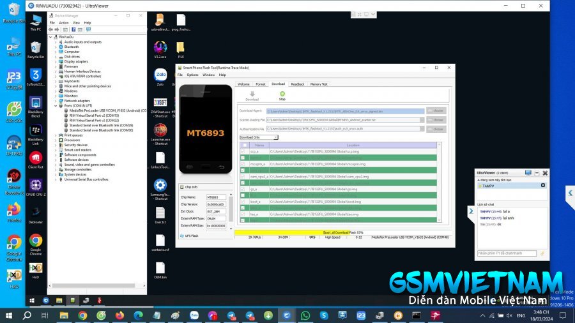This screenshot has height=323, width=575.
Task: Click the partition table vertical scrollbar
Action: tap(440, 182)
